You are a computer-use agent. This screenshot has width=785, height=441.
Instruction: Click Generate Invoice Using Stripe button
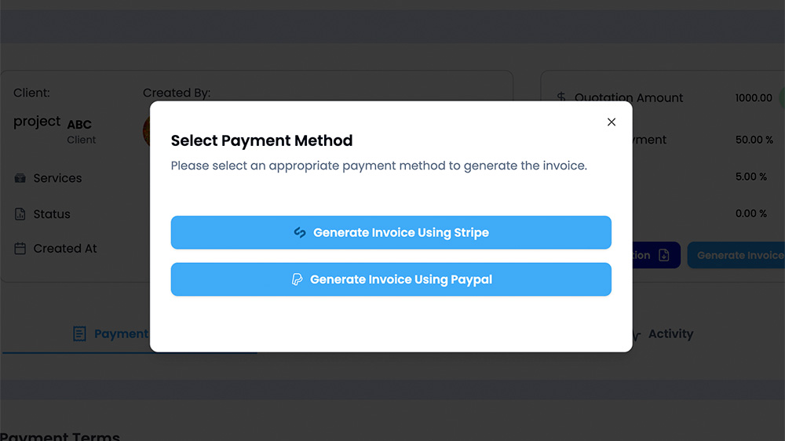tap(391, 232)
